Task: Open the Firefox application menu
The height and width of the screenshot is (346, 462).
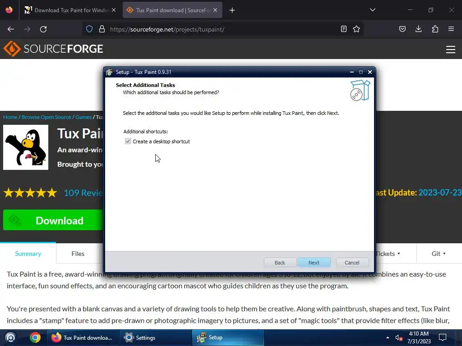Action: coord(451,29)
